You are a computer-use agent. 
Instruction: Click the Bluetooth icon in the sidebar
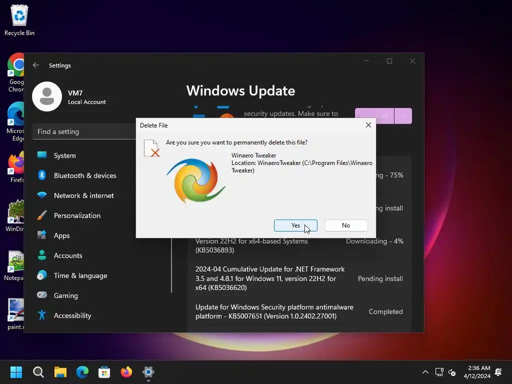(42, 175)
